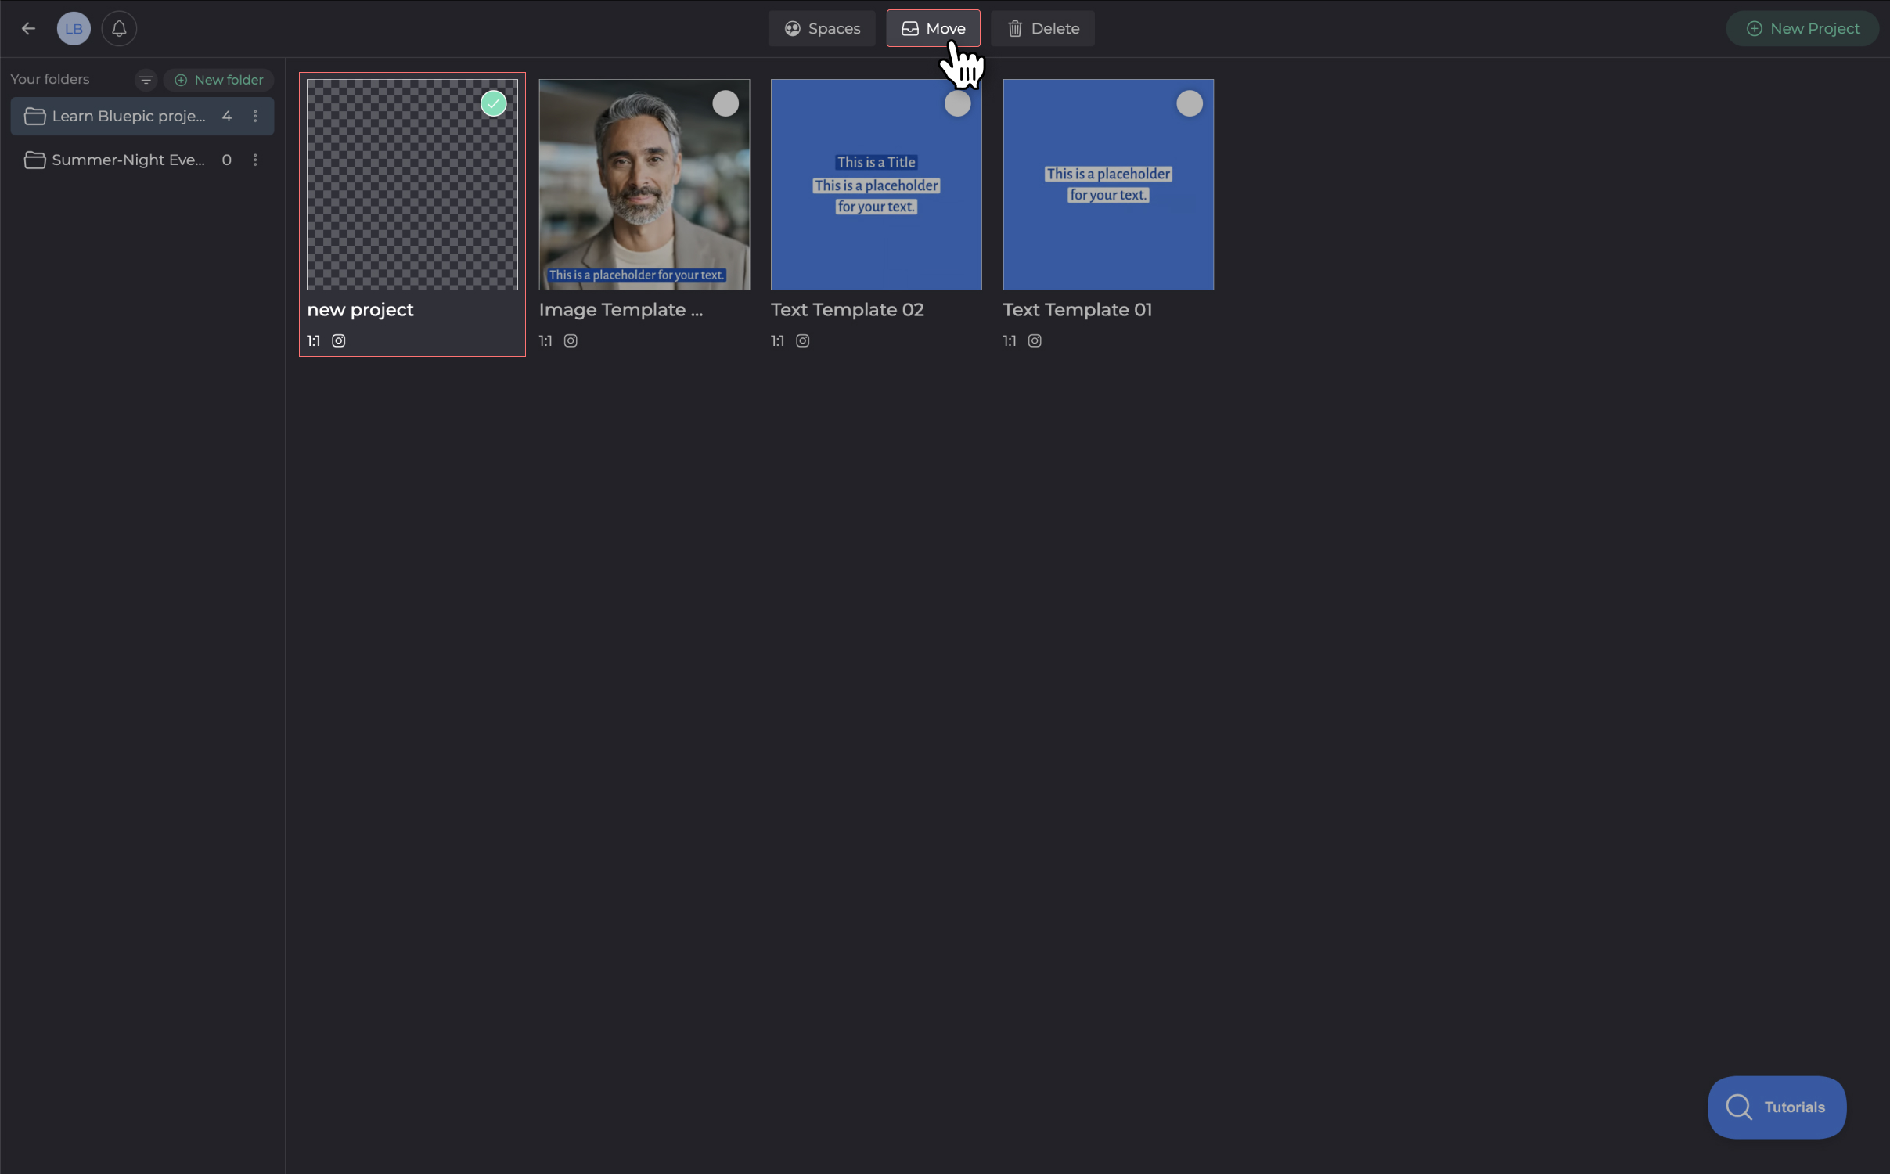Screen dimensions: 1890x1174
Task: Select the Image Template project checkbox
Action: click(725, 103)
